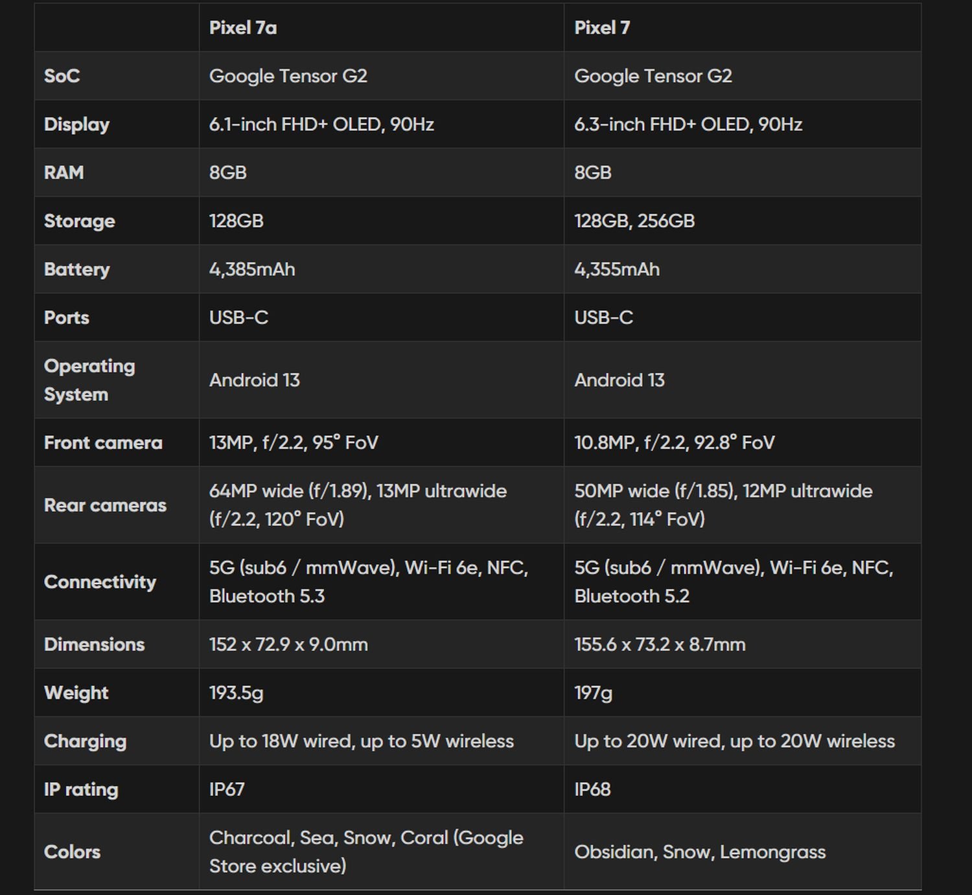
Task: Click the 6.1-inch FHD+ OLED display cell
Action: (321, 124)
